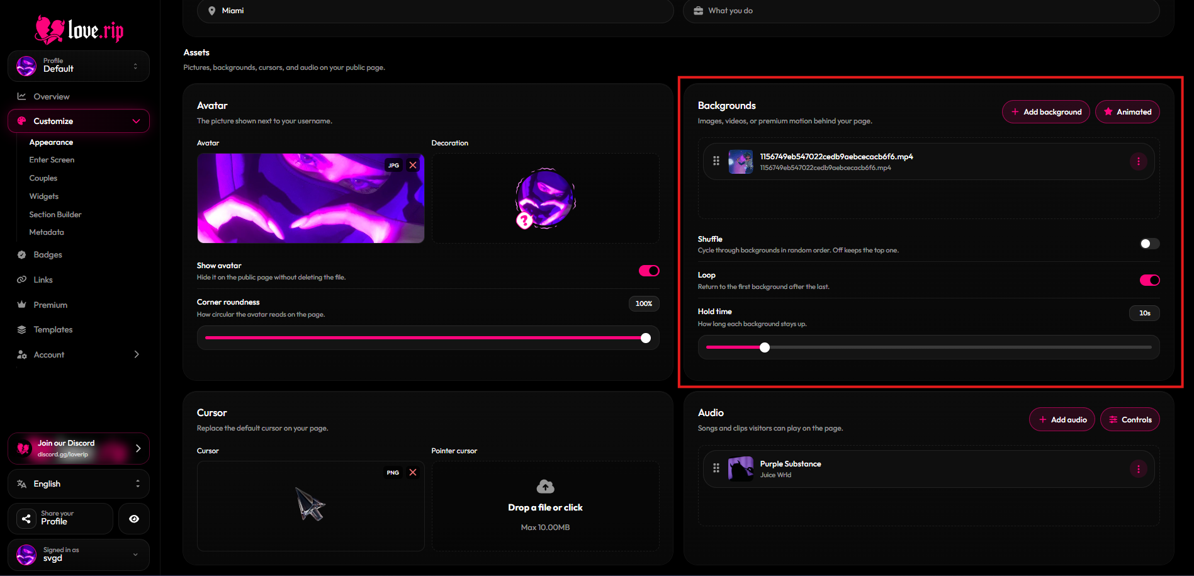Remove the PNG cursor file
Screen dimensions: 1194x576
click(413, 472)
